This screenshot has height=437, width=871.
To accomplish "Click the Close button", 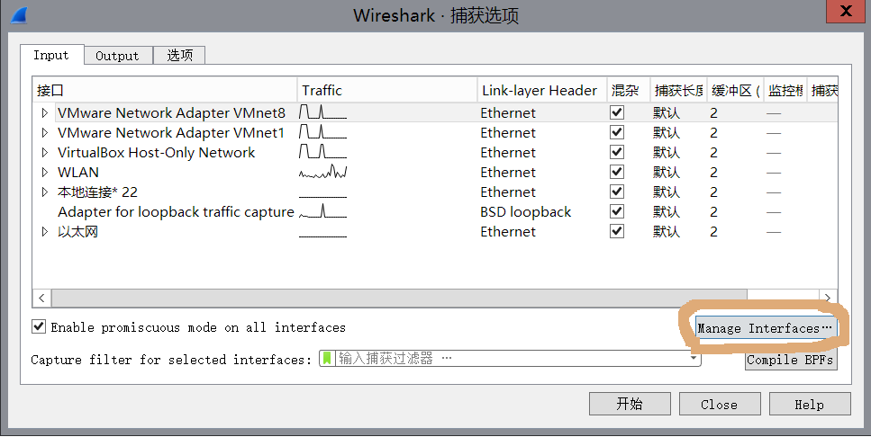I will tap(720, 404).
